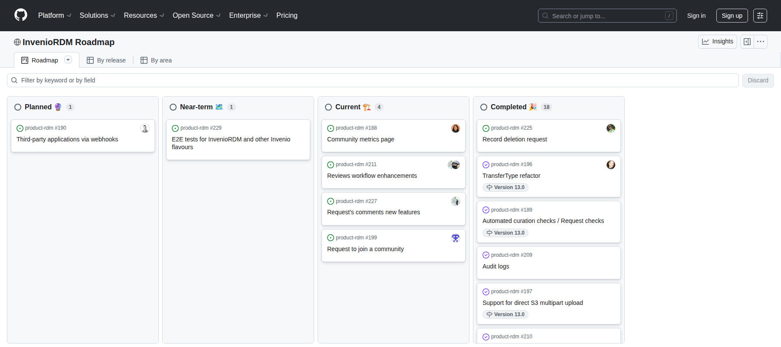781x347 pixels.
Task: Open the Insights button
Action: 718,42
